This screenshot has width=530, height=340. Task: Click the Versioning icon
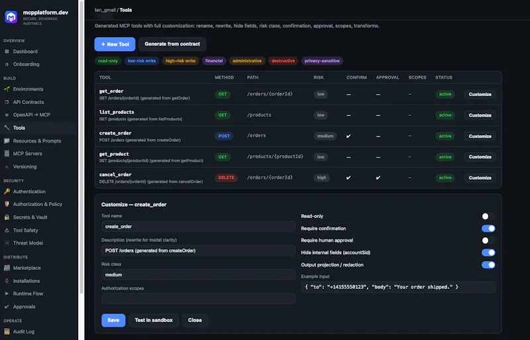coord(7,167)
